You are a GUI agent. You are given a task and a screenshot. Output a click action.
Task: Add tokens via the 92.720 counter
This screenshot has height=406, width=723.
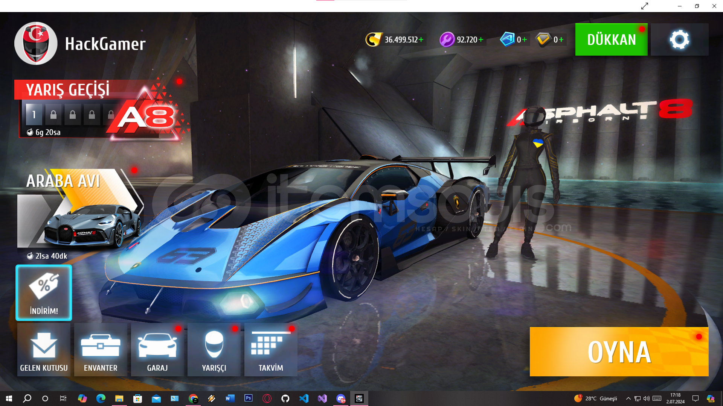tap(462, 39)
